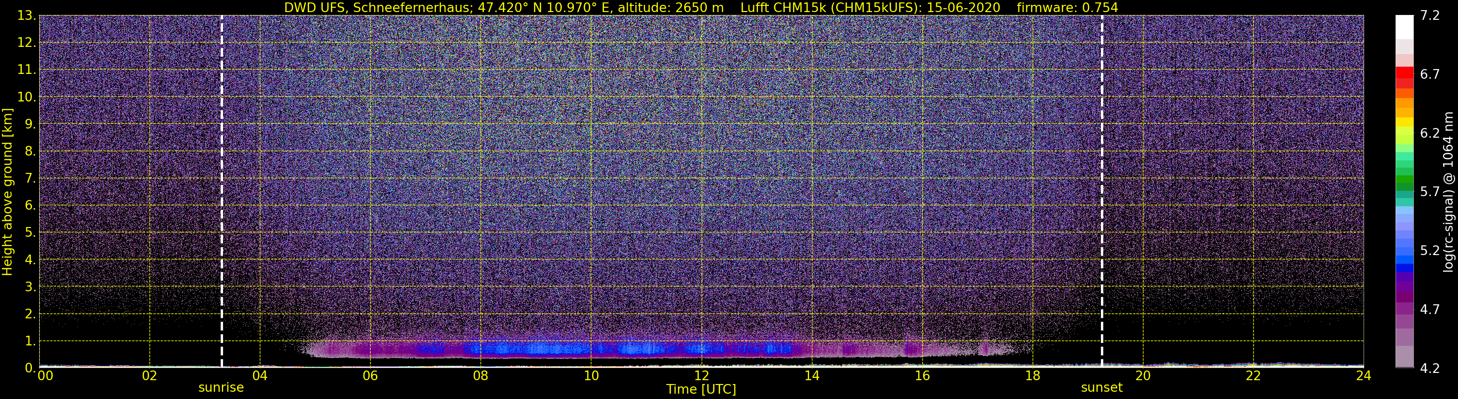This screenshot has height=399, width=1458.
Task: Click the time axis tick '04'
Action: (x=260, y=376)
